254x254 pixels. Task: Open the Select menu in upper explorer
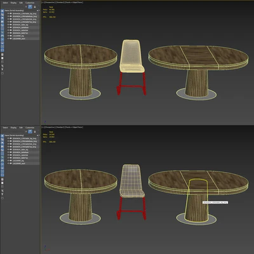click(x=5, y=3)
